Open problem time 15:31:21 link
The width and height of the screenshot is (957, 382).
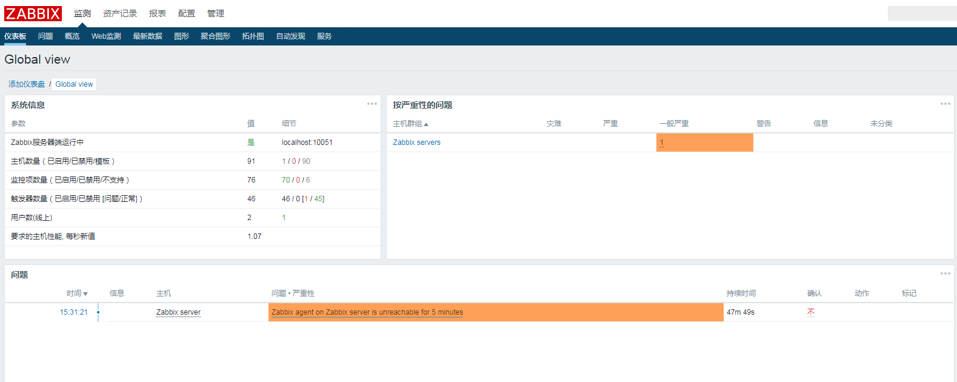coord(73,312)
